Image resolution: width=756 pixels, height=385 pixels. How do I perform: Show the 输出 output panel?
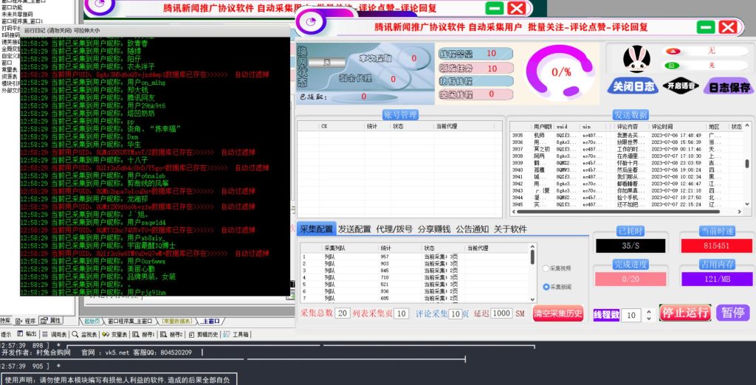28,334
